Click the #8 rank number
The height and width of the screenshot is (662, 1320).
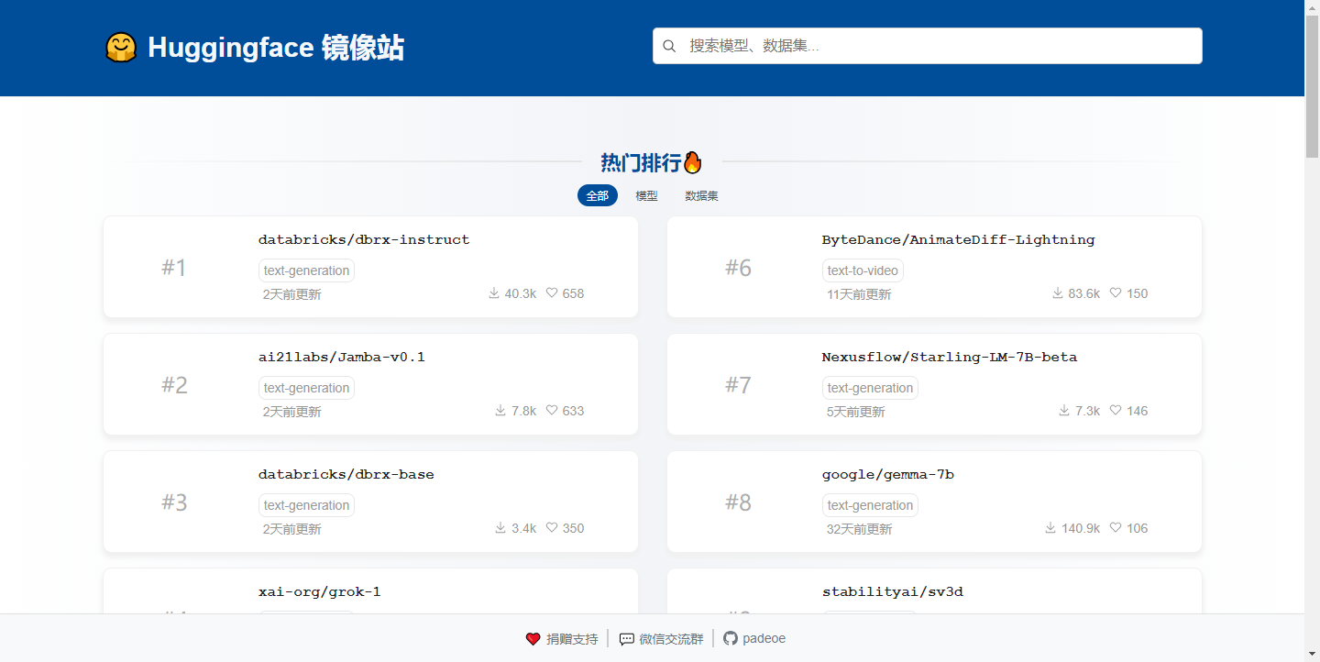(x=738, y=502)
